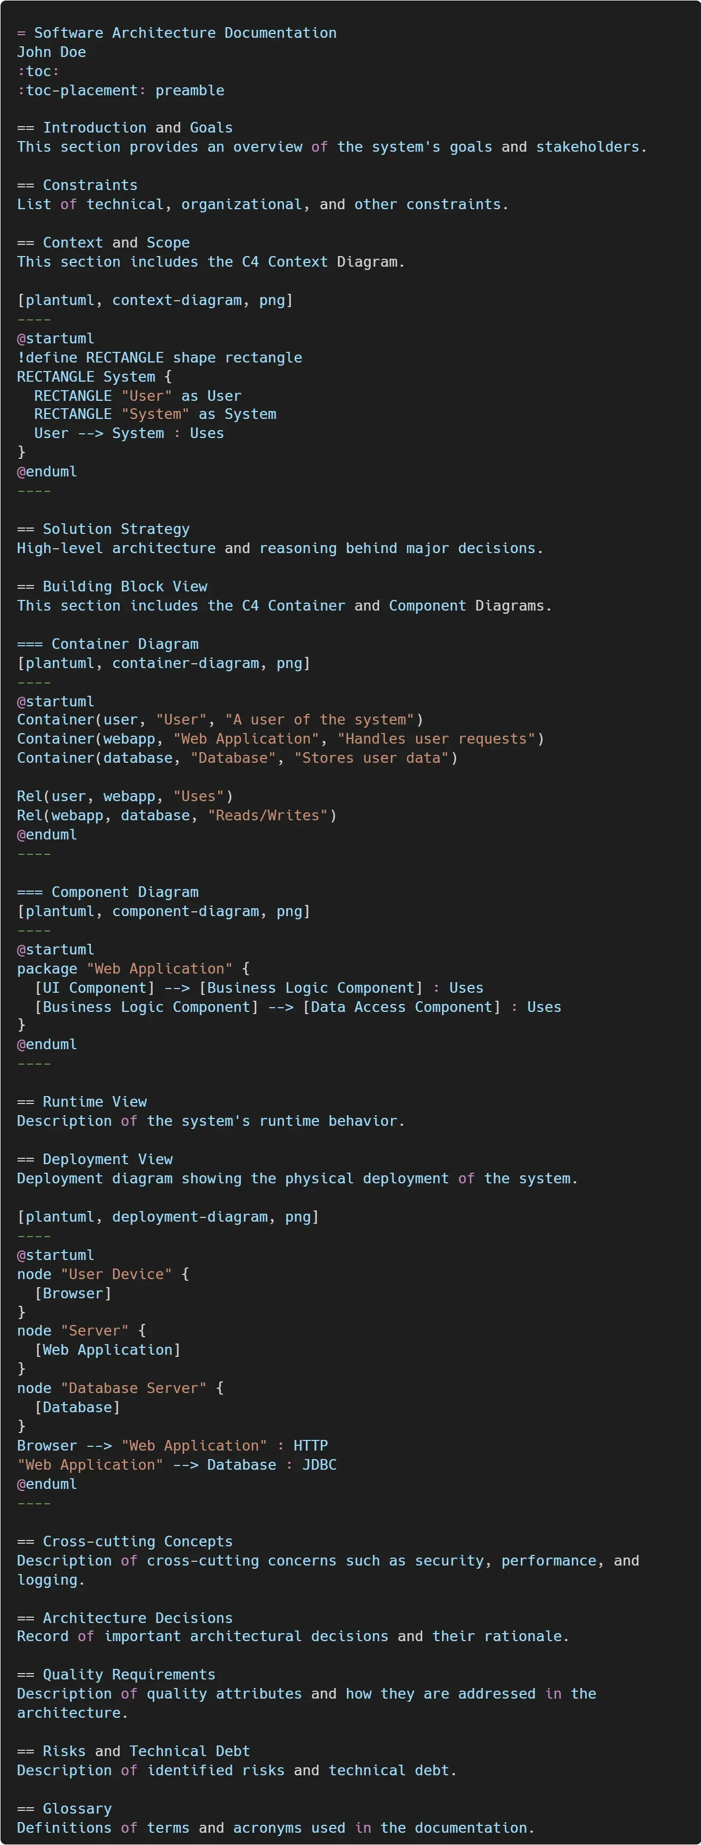This screenshot has width=701, height=1845.
Task: Select the 'Context and Scope' heading
Action: [116, 242]
